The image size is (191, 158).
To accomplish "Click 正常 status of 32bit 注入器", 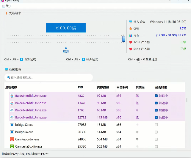I will [183, 42].
